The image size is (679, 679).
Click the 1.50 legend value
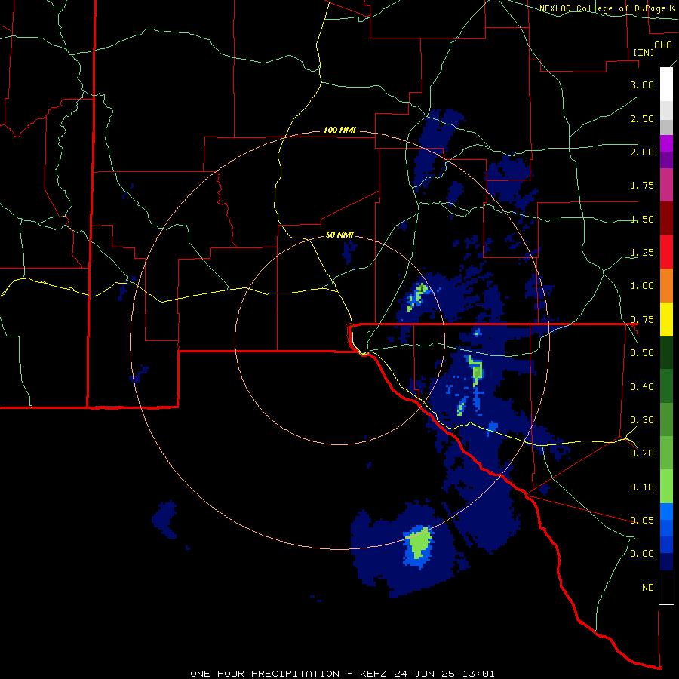(642, 219)
